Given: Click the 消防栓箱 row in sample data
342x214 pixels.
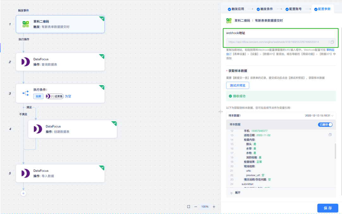Looking at the screenshot, I should [254, 157].
